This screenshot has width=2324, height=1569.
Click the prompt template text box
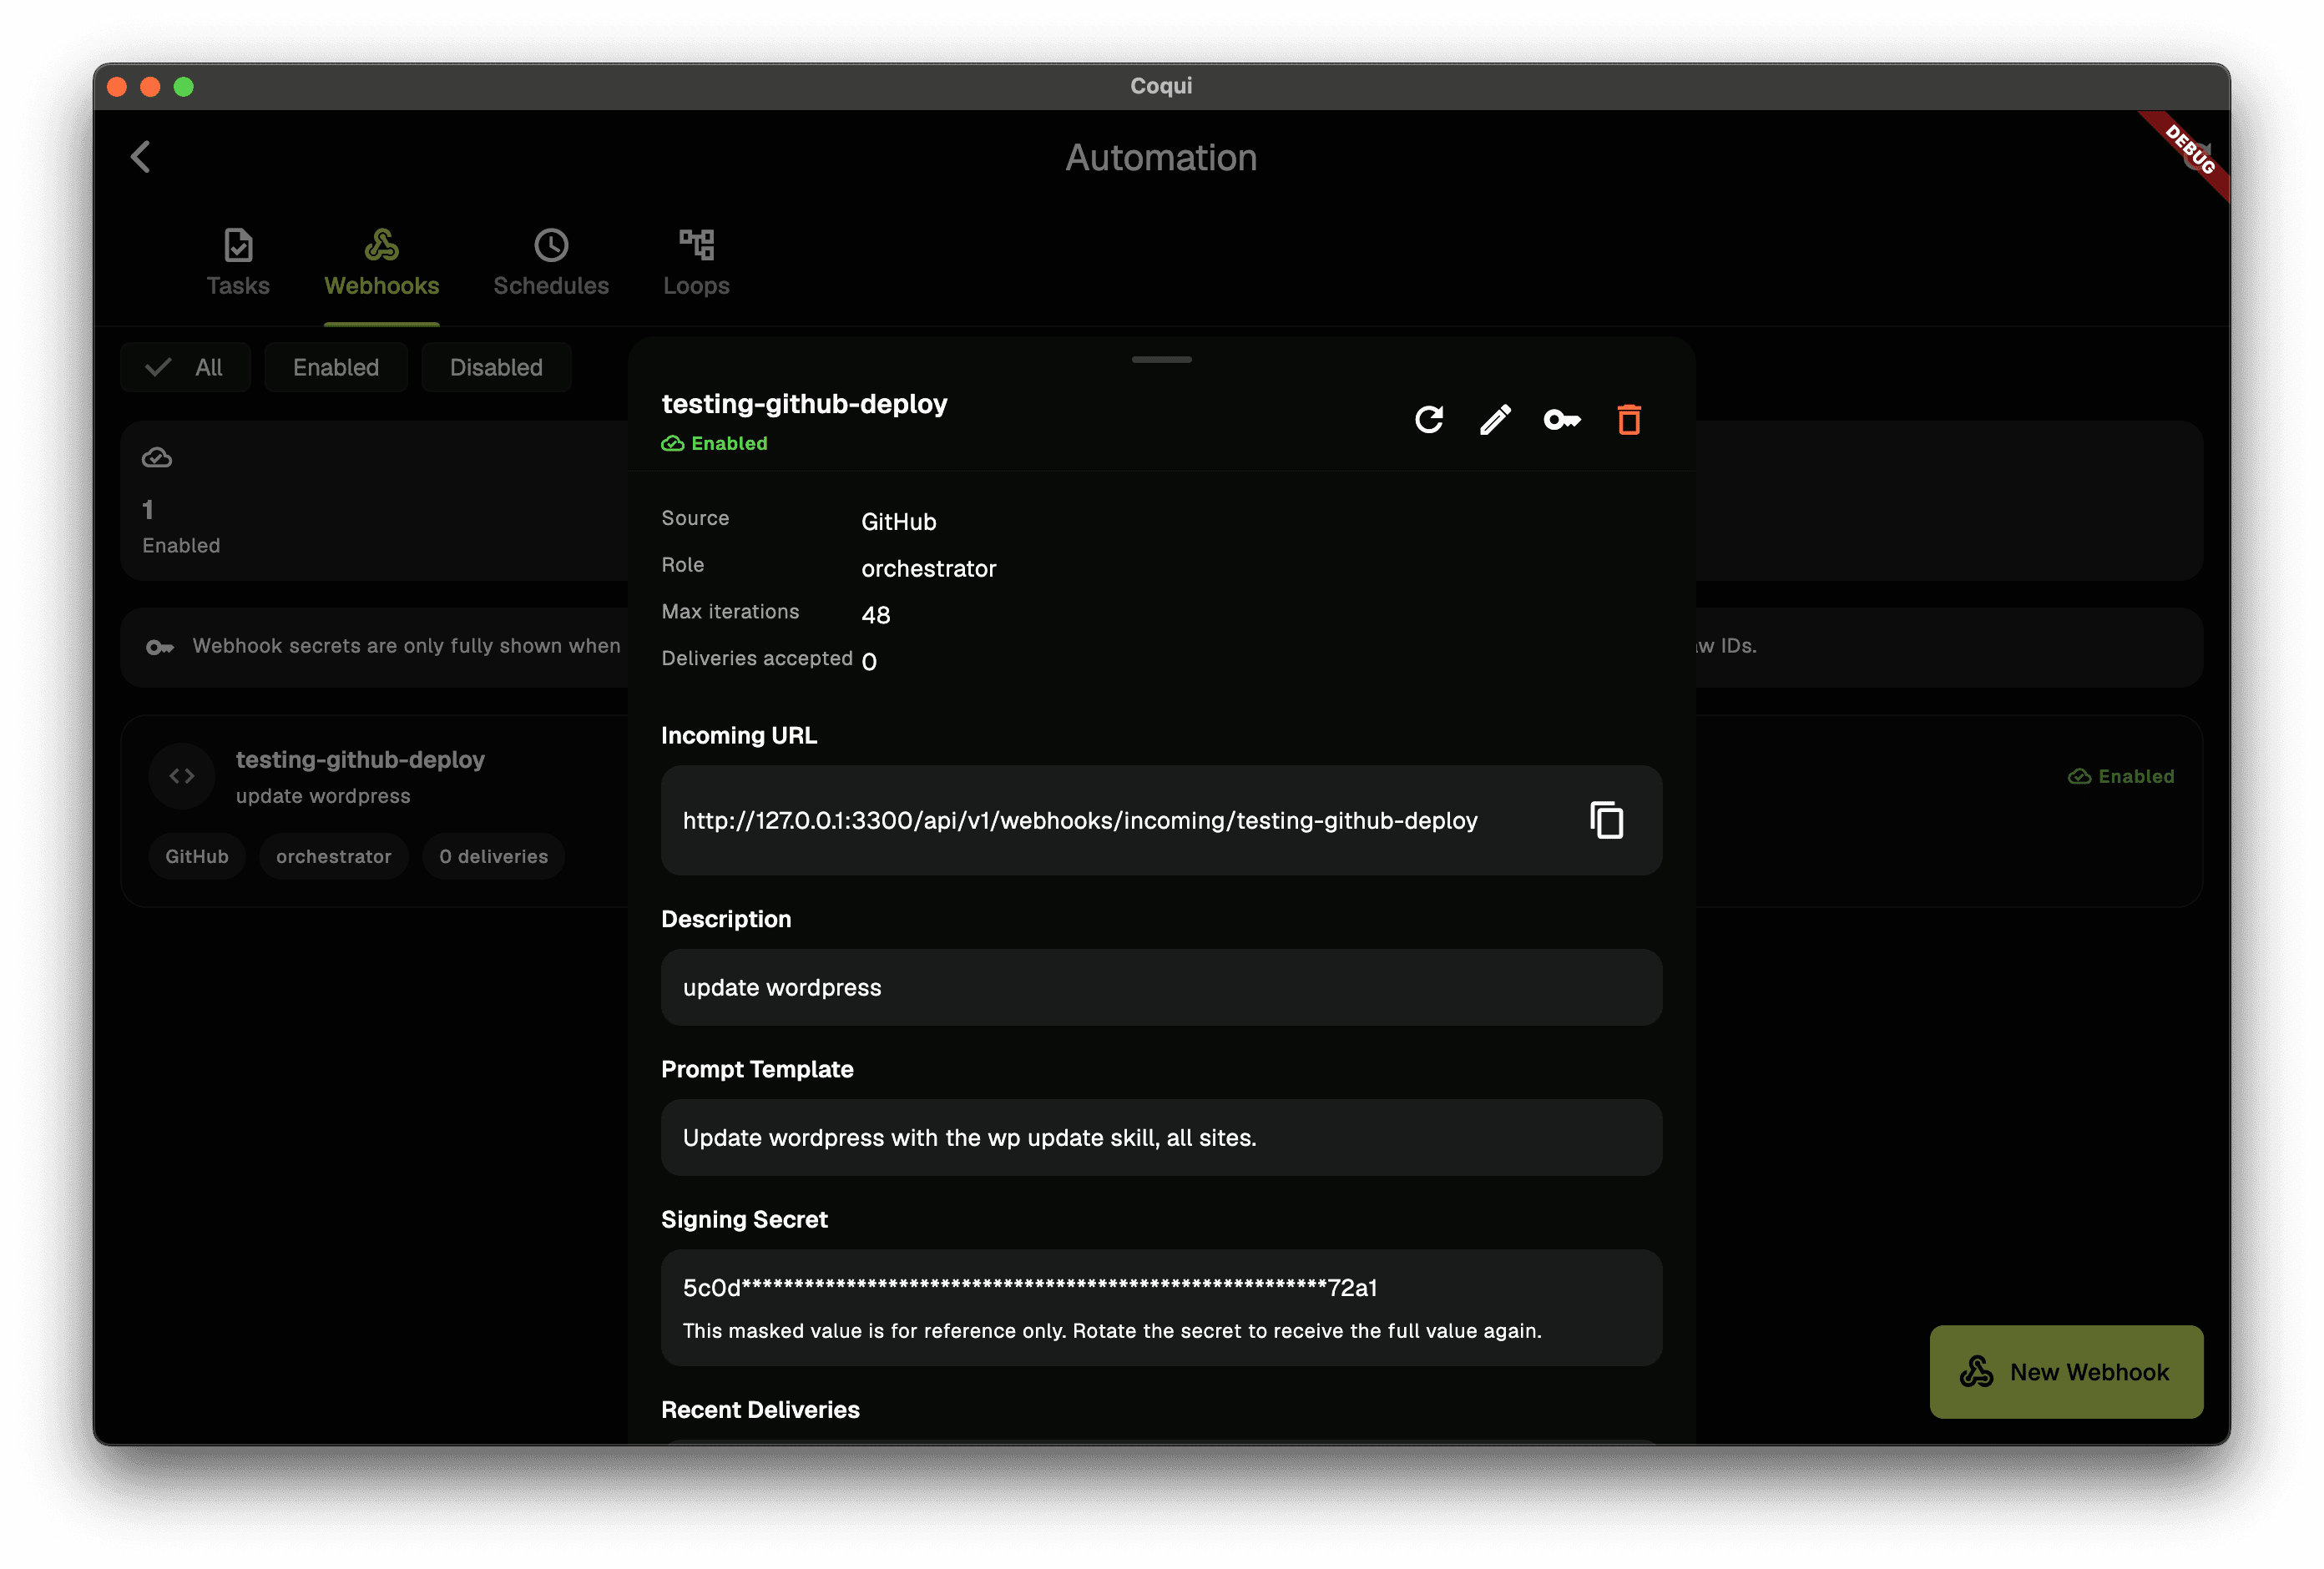[x=1161, y=1138]
